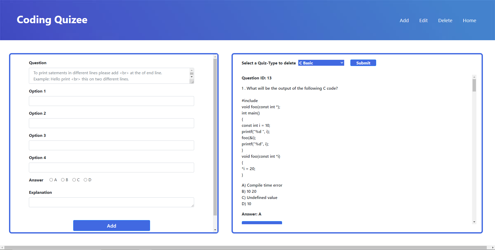Click the '#include' code line

pyautogui.click(x=250, y=101)
